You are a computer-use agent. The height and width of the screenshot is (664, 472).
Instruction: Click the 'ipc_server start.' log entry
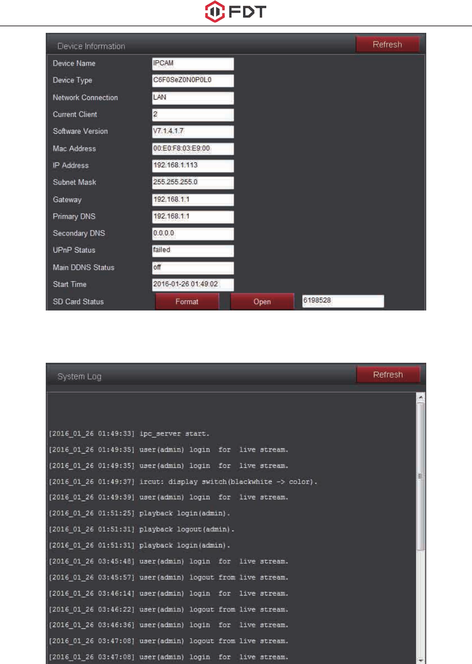tap(129, 434)
